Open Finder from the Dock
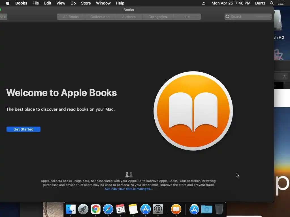The image size is (290, 217). point(71,209)
